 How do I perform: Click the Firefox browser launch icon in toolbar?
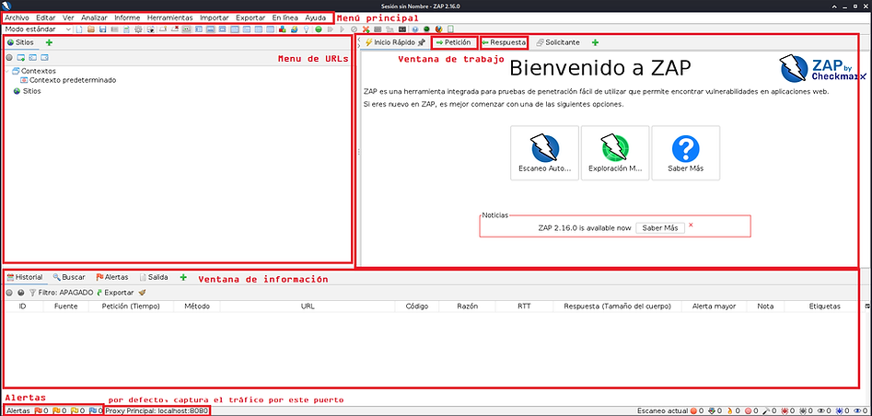[439, 29]
